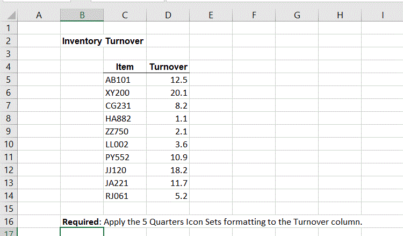The height and width of the screenshot is (236, 403).
Task: Select row 16 header
Action: pos(9,221)
